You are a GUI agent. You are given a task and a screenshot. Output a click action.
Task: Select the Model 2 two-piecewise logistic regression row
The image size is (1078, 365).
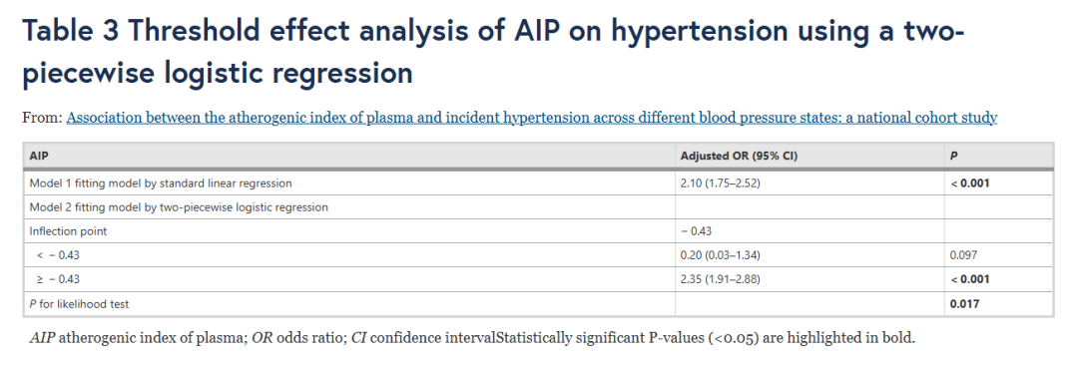pos(538,206)
